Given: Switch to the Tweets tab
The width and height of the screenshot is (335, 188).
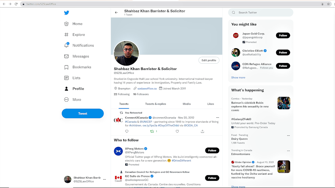Looking at the screenshot, I should (124, 104).
